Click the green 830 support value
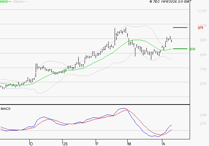The height and width of the screenshot is (146, 209). click(192, 49)
